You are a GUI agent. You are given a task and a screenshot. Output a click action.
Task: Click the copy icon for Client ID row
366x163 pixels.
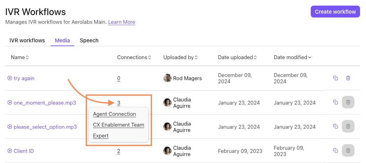tap(336, 150)
